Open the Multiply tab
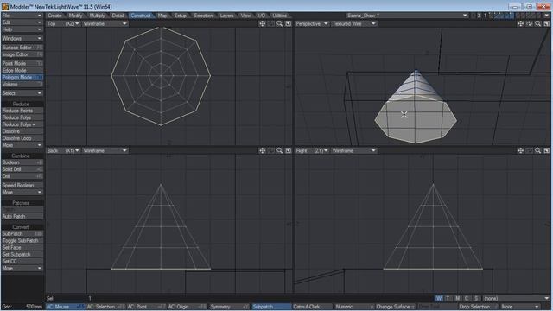Image resolution: width=553 pixels, height=311 pixels. click(97, 16)
